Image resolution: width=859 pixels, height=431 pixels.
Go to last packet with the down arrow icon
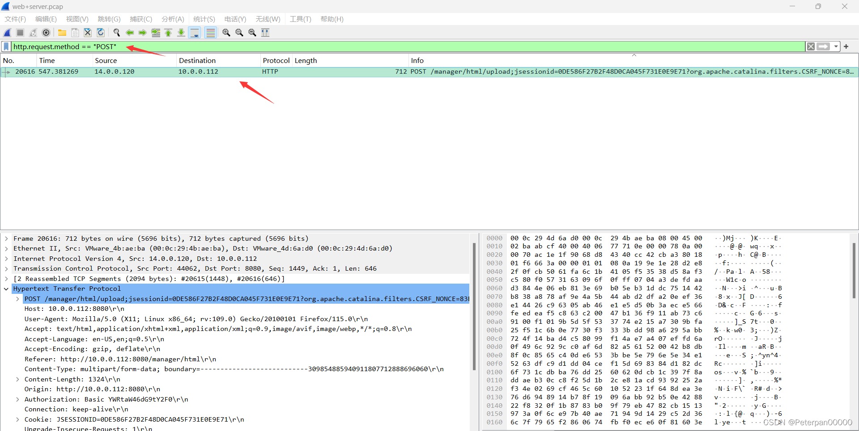pos(181,32)
